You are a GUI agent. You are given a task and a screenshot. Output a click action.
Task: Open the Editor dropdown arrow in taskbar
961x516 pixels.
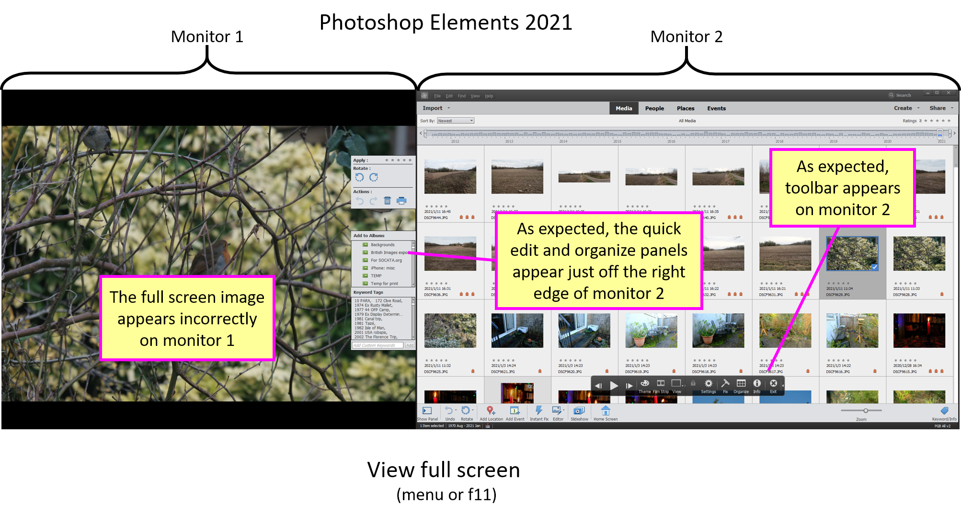563,411
